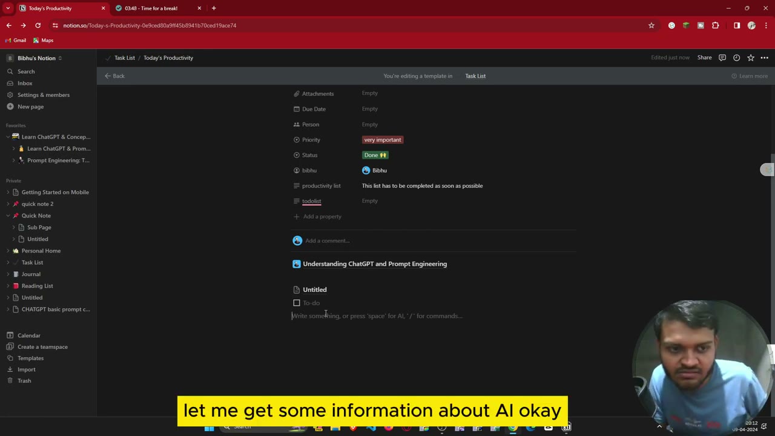Click the Add a comment field
This screenshot has width=775, height=436.
[327, 240]
